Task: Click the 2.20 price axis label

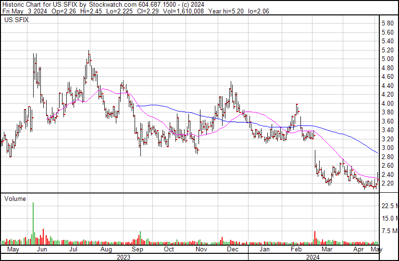Action: point(387,184)
